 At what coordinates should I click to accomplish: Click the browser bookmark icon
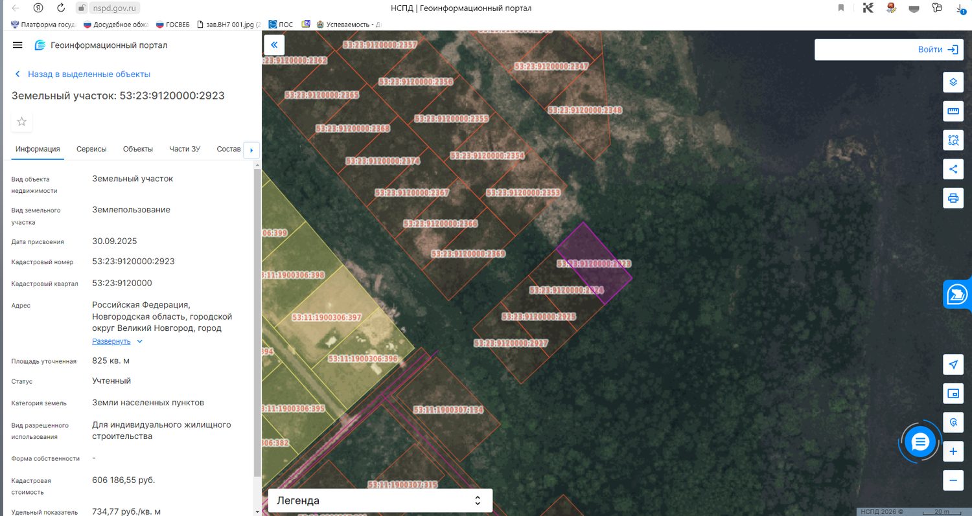(x=841, y=8)
